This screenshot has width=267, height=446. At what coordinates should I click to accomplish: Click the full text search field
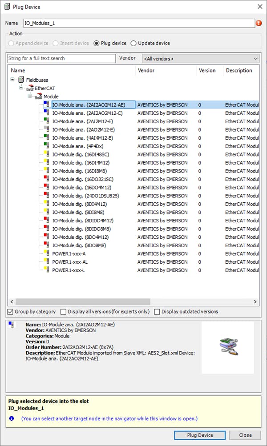point(61,58)
